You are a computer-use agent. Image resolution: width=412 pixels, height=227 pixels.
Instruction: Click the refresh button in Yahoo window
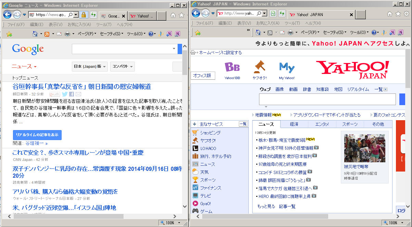tap(282, 14)
